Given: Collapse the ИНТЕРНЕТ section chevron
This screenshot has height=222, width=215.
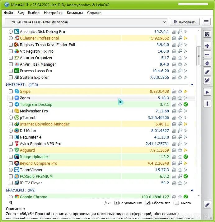Looking at the screenshot, I should pyautogui.click(x=192, y=85).
